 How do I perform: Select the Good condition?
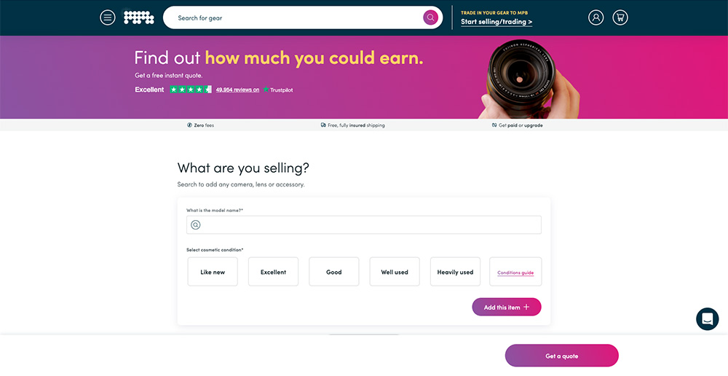click(x=334, y=272)
